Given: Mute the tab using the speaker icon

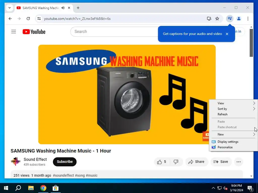Looking at the screenshot, I should click(x=63, y=8).
